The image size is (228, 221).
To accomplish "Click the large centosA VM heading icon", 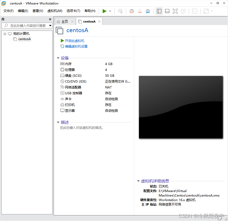I will [59, 30].
